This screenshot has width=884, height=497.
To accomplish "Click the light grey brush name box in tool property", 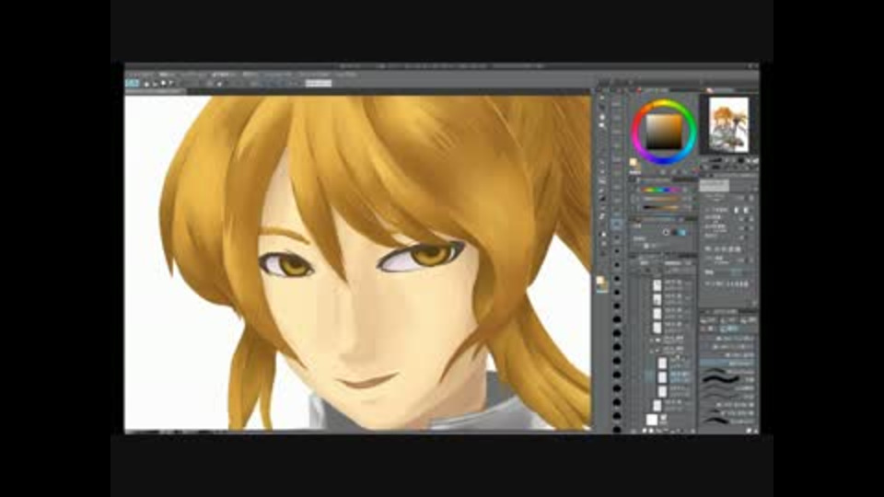I will 715,185.
